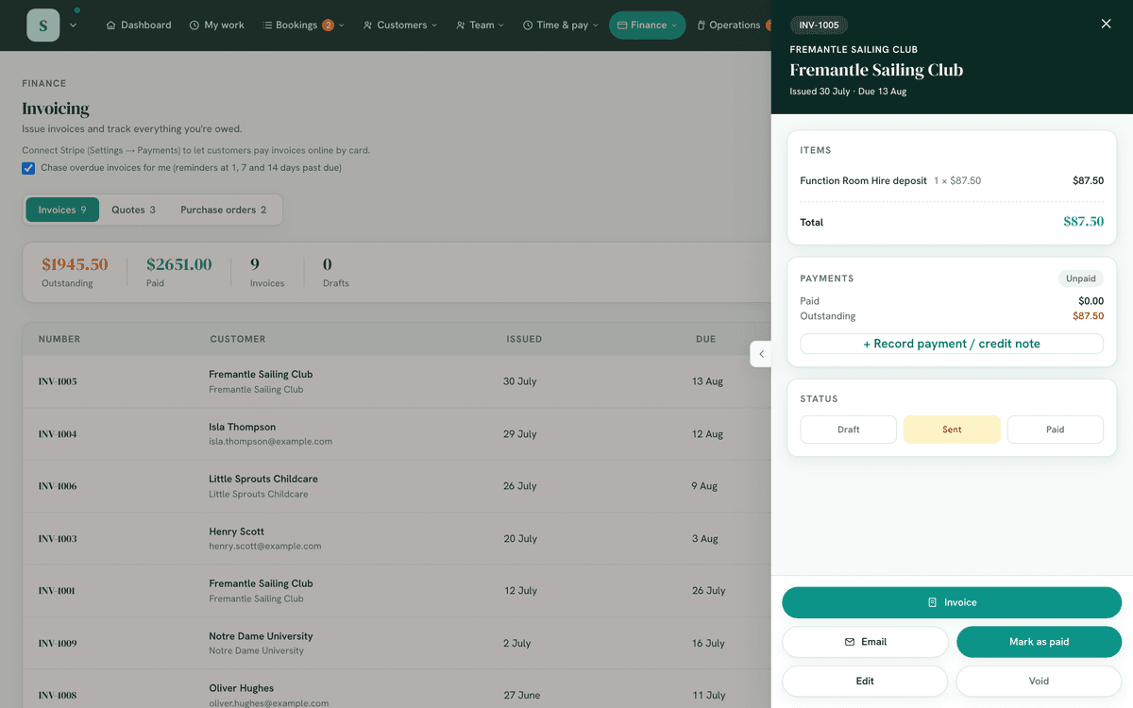Sort by the Customer column header
This screenshot has width=1133, height=708.
pos(238,339)
